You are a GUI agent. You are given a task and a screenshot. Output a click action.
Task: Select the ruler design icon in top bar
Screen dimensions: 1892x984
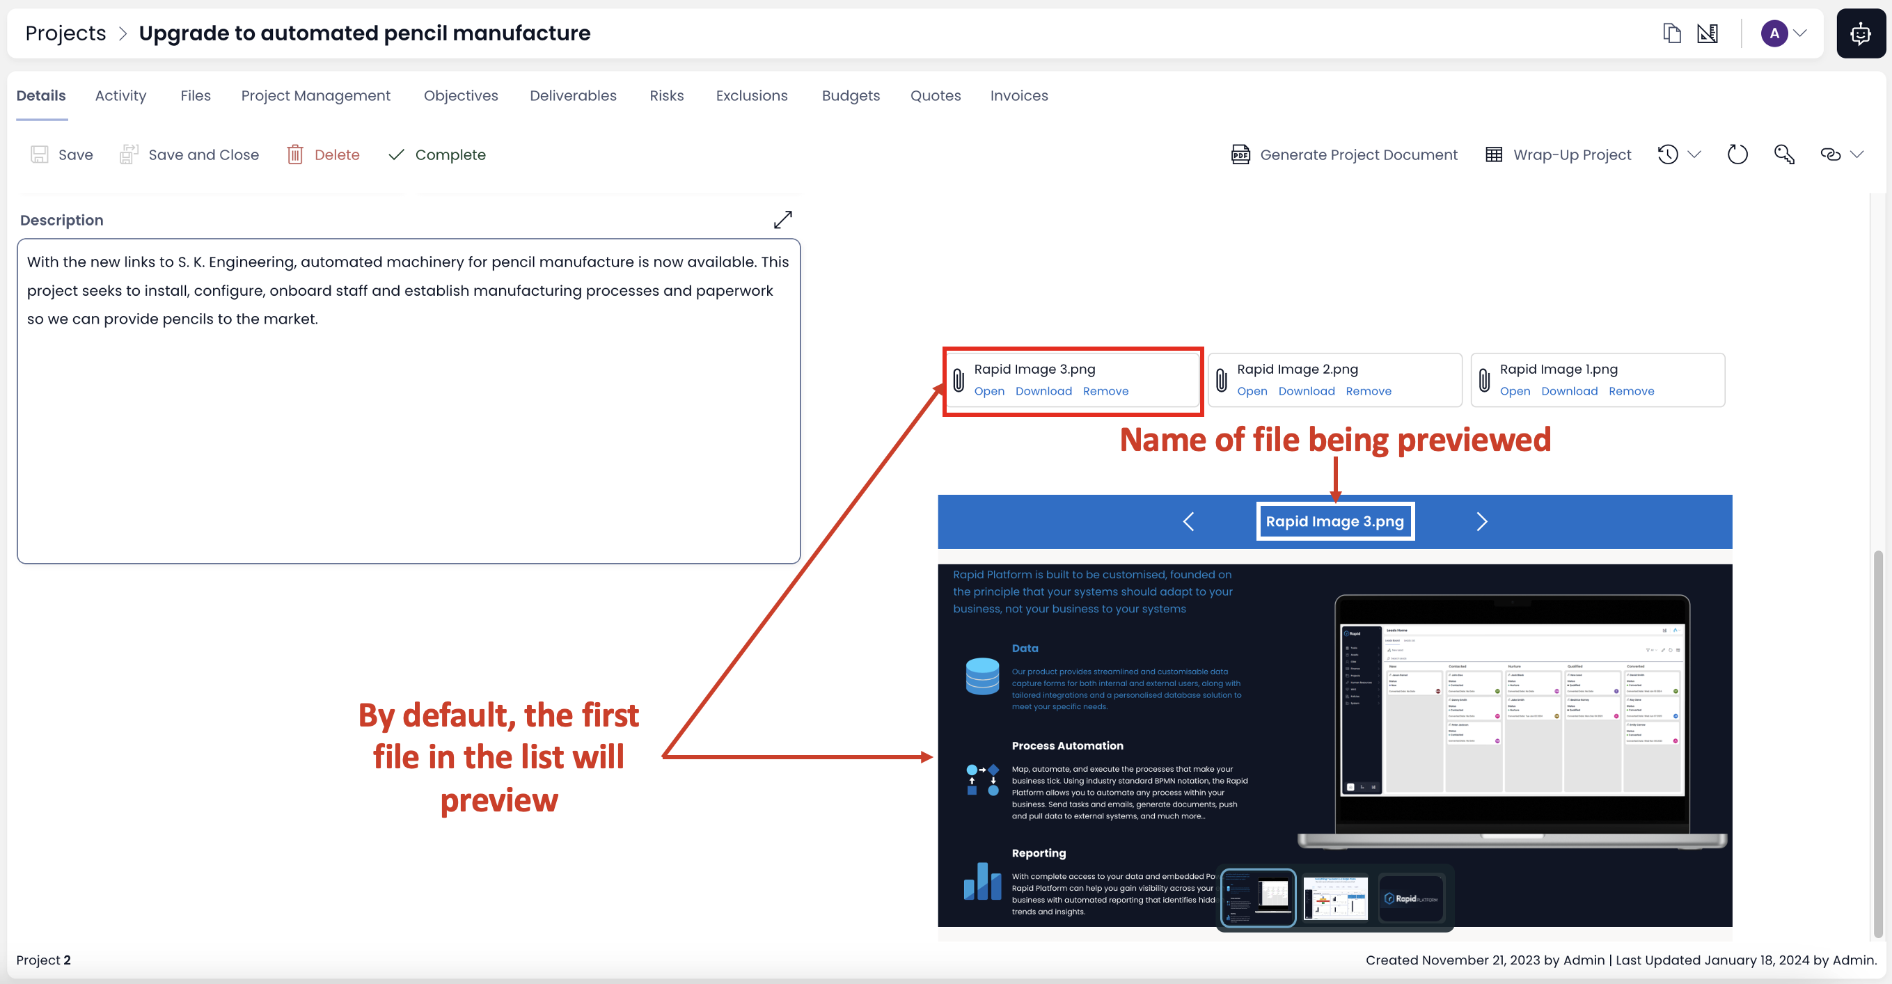[x=1708, y=33]
